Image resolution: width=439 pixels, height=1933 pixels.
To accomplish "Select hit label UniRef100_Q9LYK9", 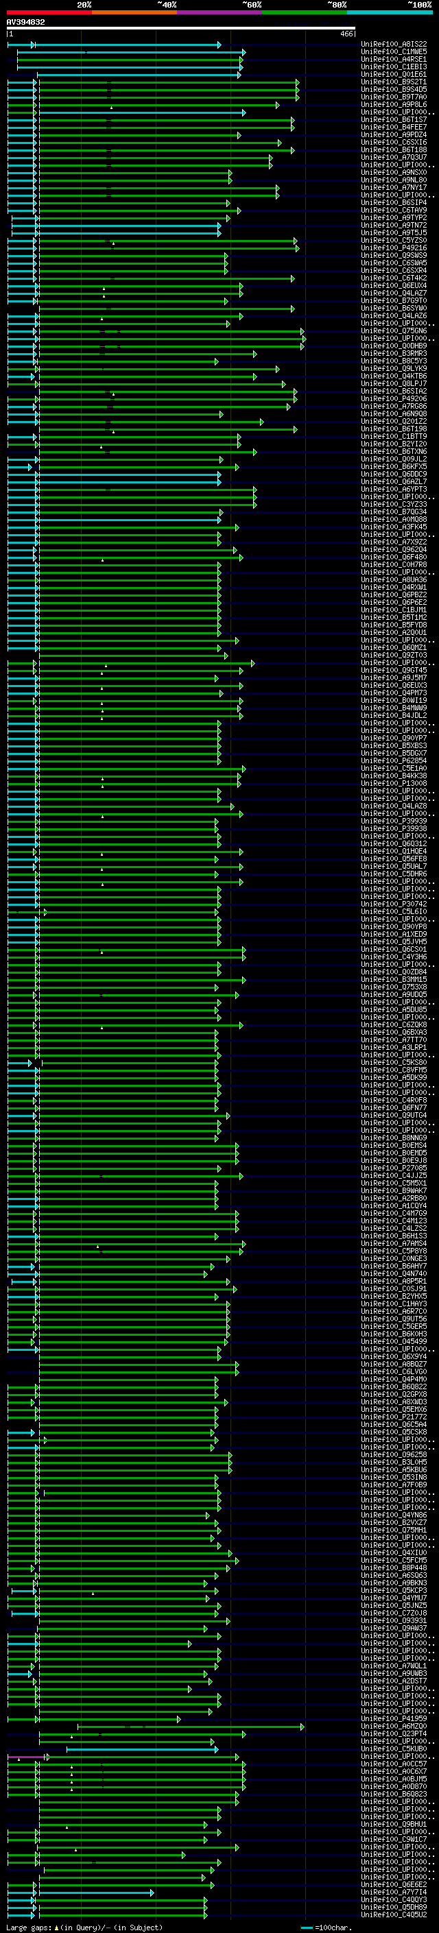I will 394,368.
